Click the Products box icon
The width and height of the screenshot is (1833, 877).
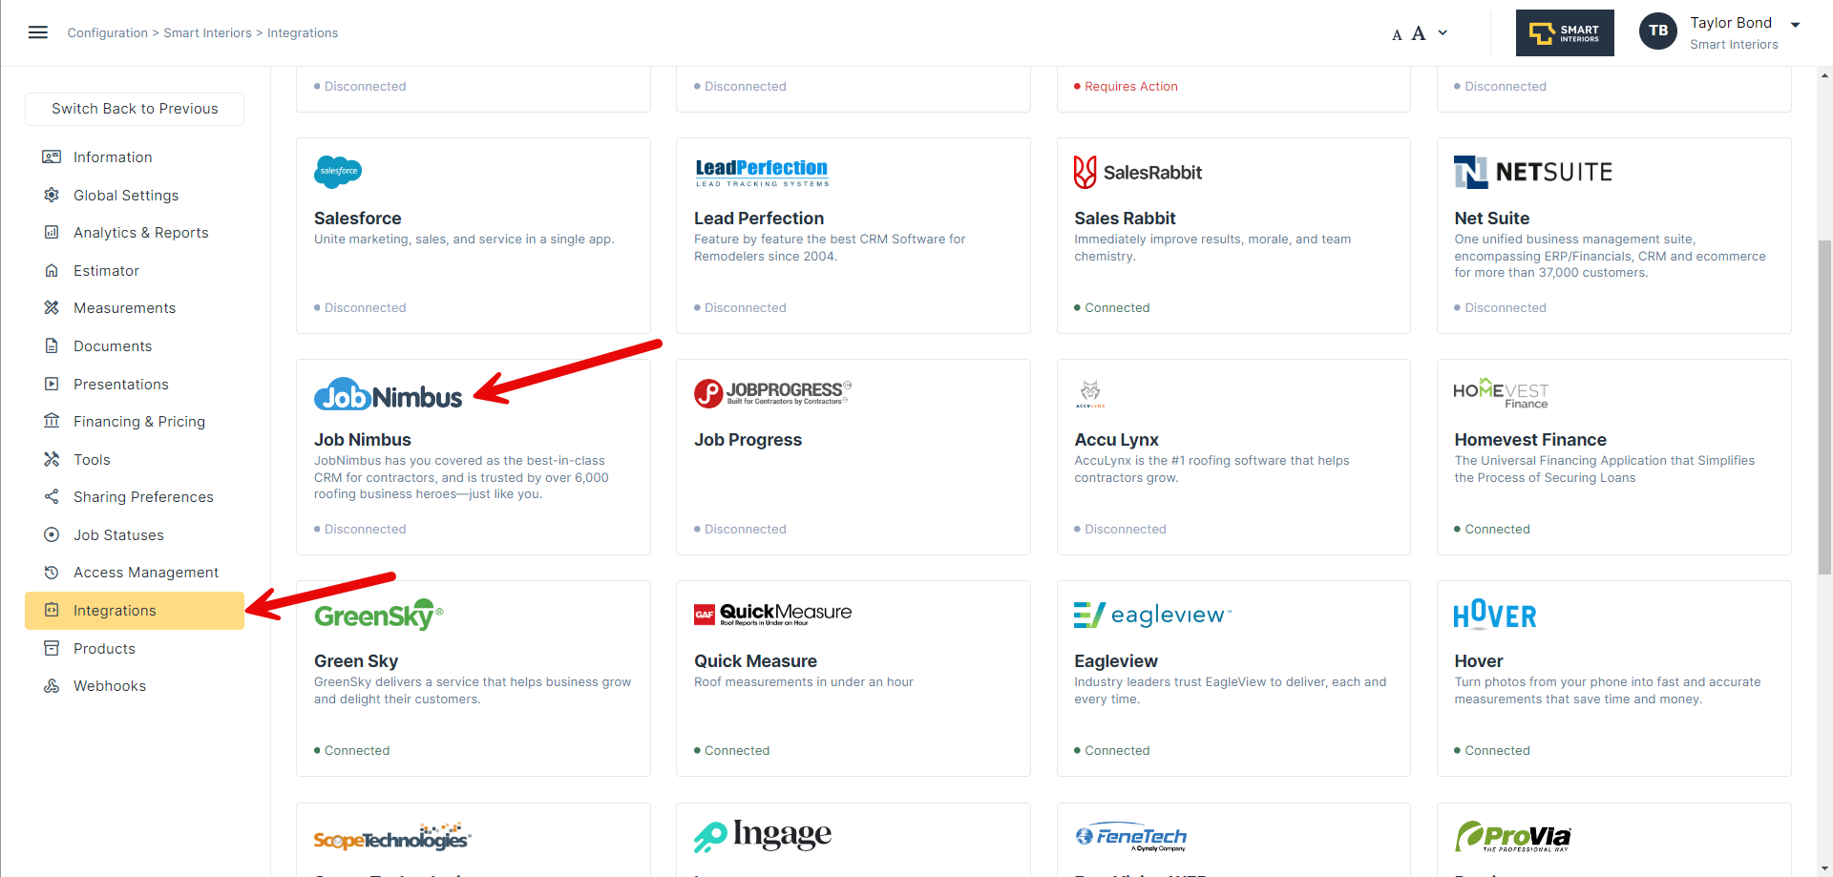click(x=52, y=648)
